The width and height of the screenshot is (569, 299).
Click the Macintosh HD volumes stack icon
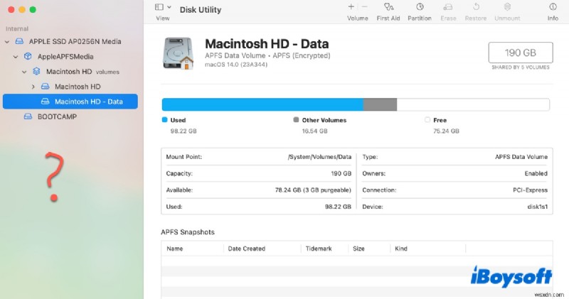(x=37, y=72)
